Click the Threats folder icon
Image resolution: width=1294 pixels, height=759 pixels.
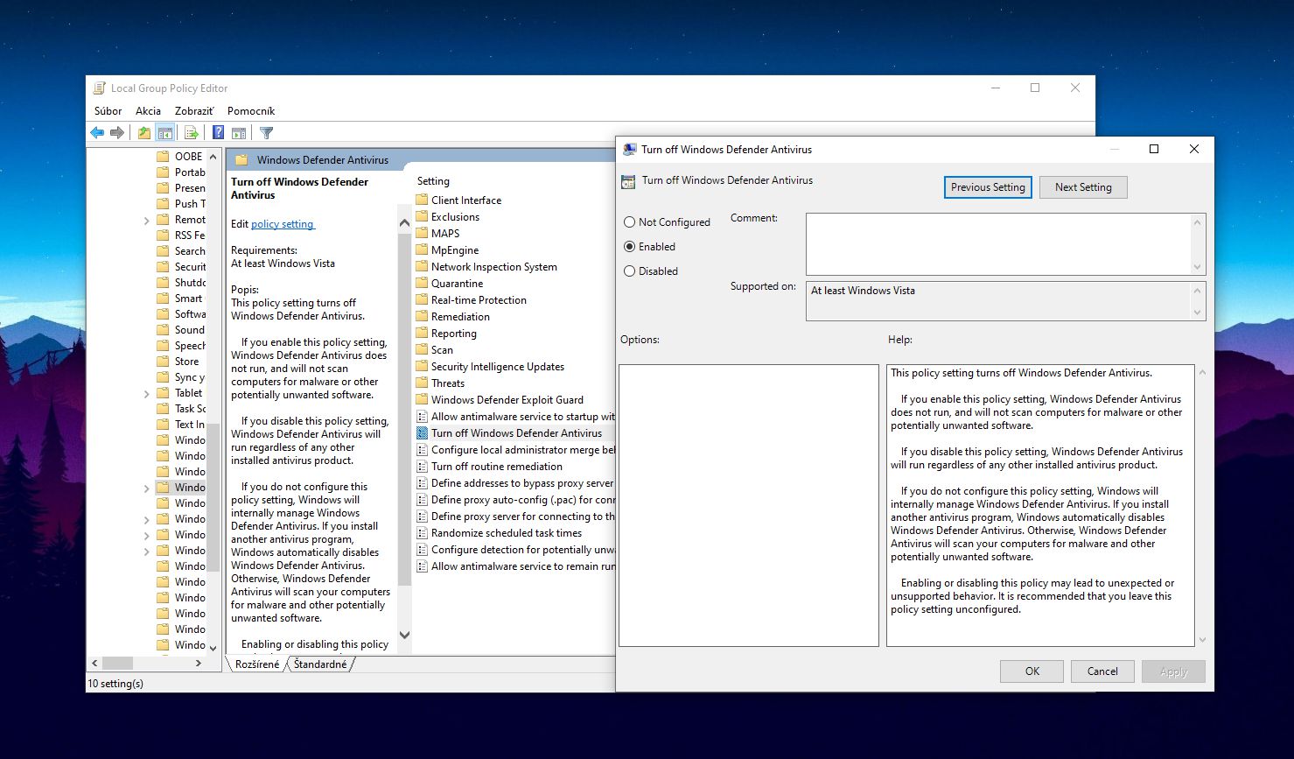click(x=422, y=383)
